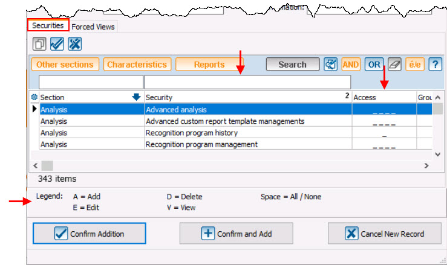
Task: Click the Section column sort arrow
Action: click(x=136, y=97)
